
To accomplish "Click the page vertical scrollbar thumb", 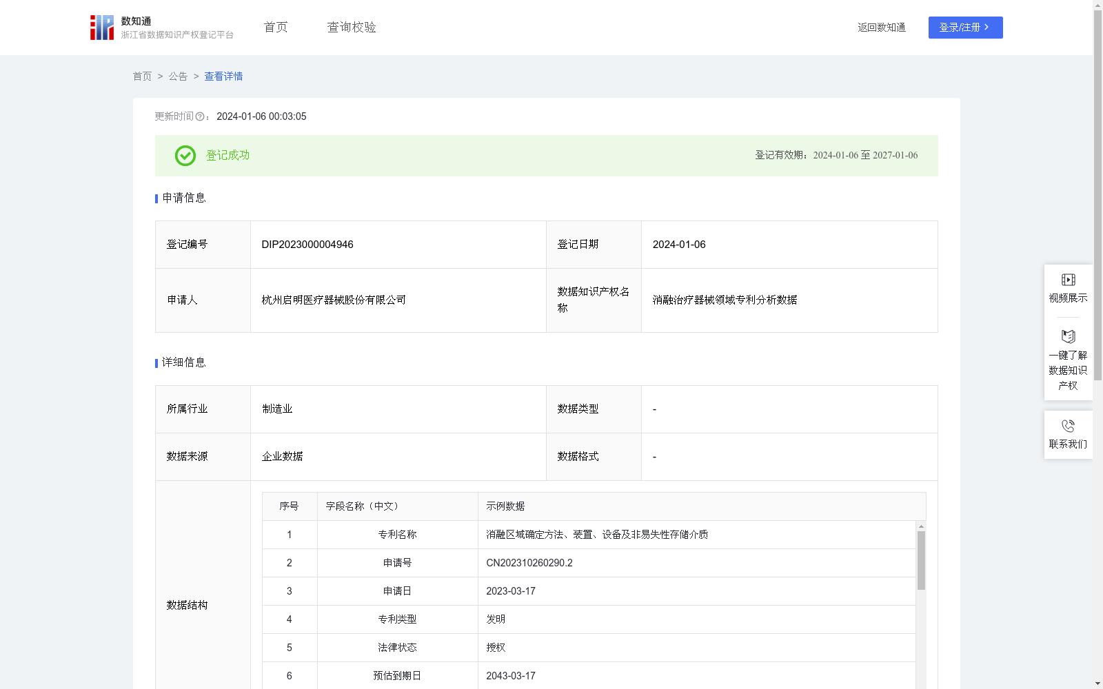I will [1097, 195].
